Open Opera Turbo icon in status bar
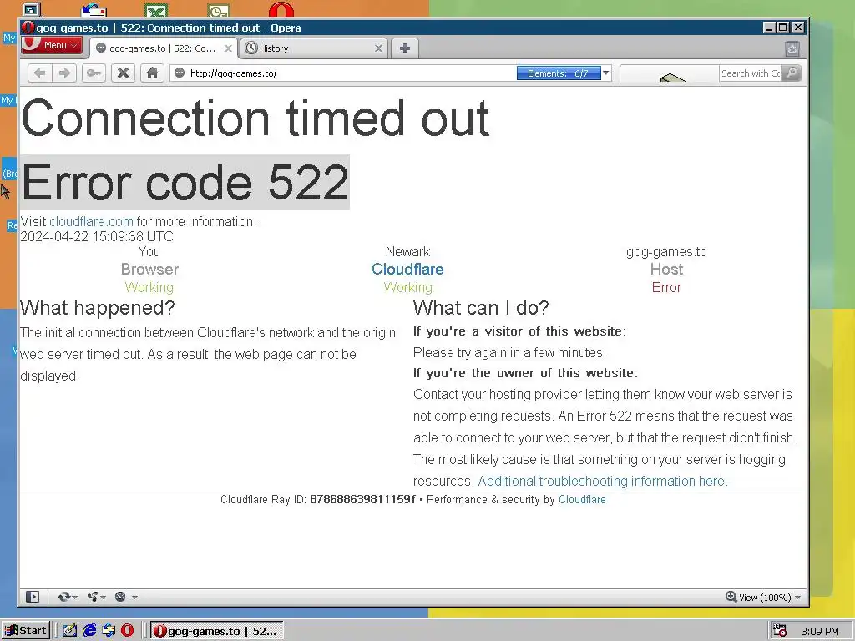 (120, 597)
